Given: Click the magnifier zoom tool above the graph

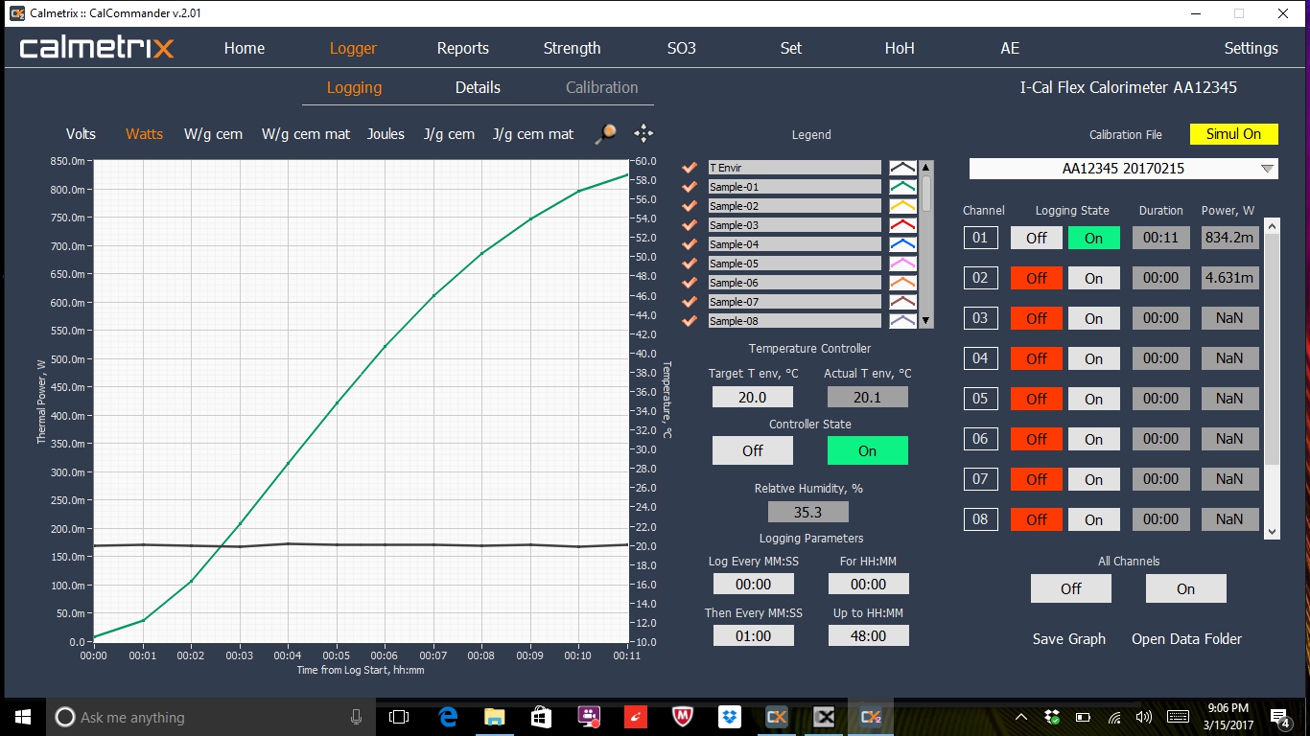Looking at the screenshot, I should tap(605, 134).
